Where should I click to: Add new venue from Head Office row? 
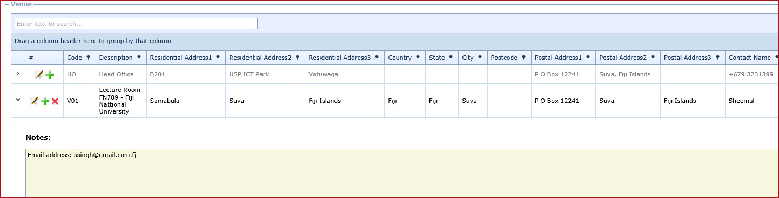coord(50,75)
